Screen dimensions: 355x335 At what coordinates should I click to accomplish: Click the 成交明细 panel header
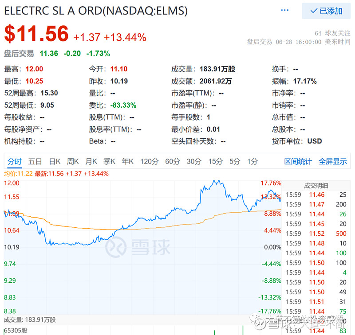point(316,186)
